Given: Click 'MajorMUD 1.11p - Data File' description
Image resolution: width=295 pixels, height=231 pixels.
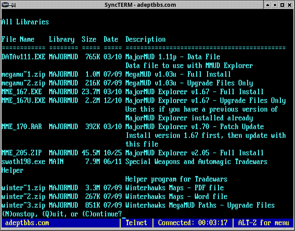Looking at the screenshot, I should (173, 57).
